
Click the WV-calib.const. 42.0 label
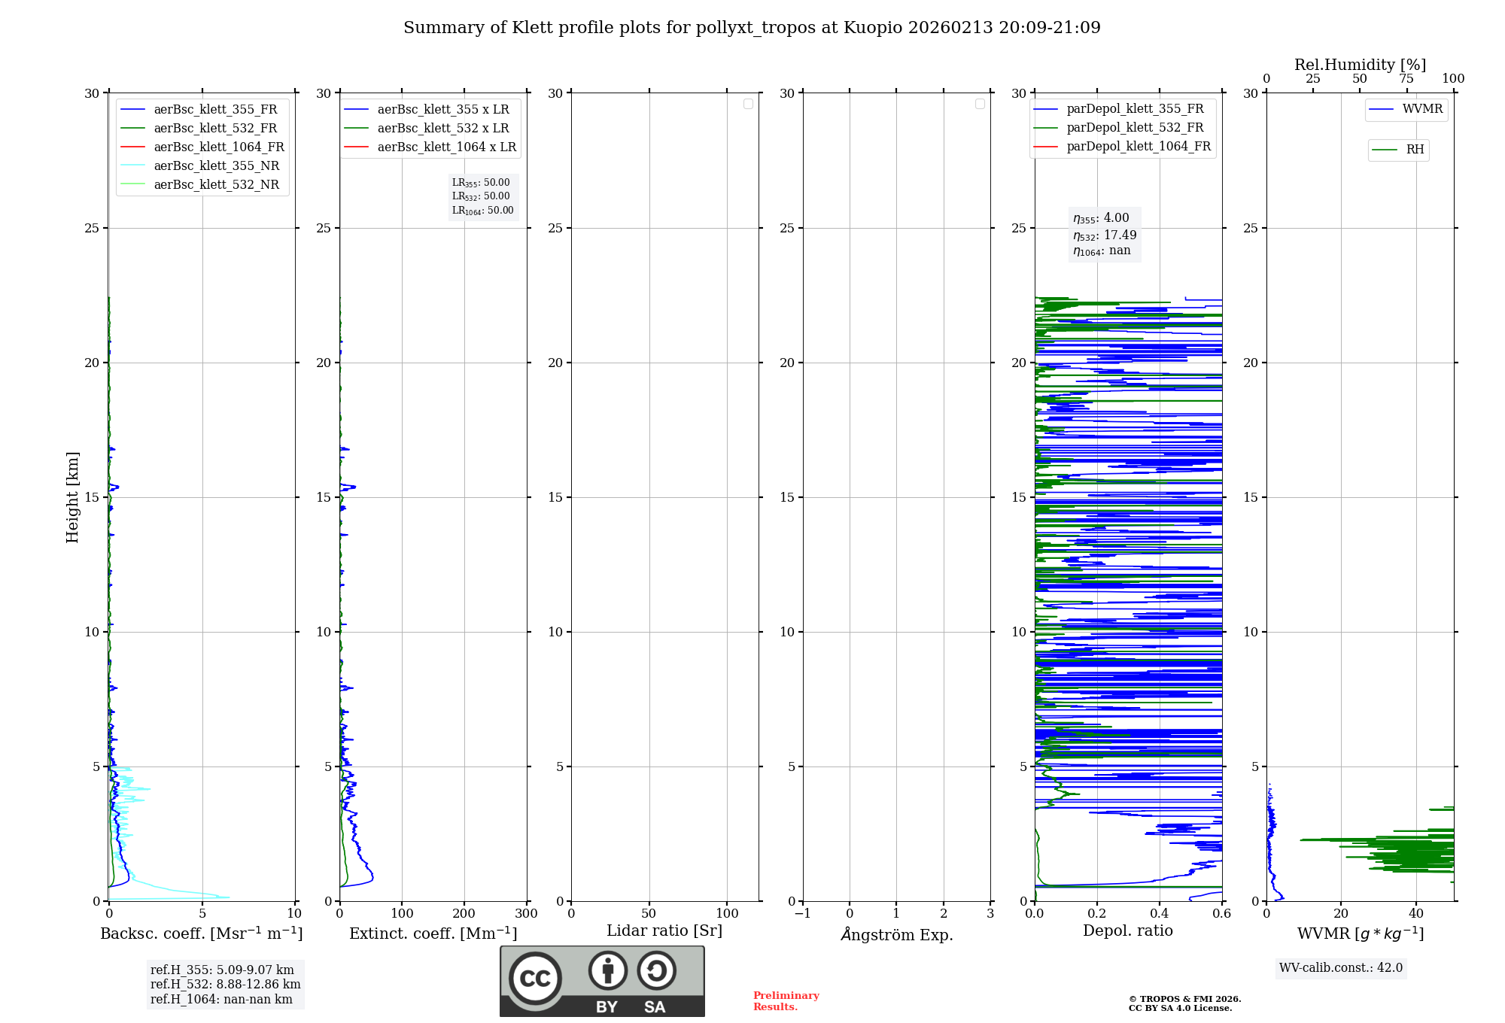click(1340, 968)
